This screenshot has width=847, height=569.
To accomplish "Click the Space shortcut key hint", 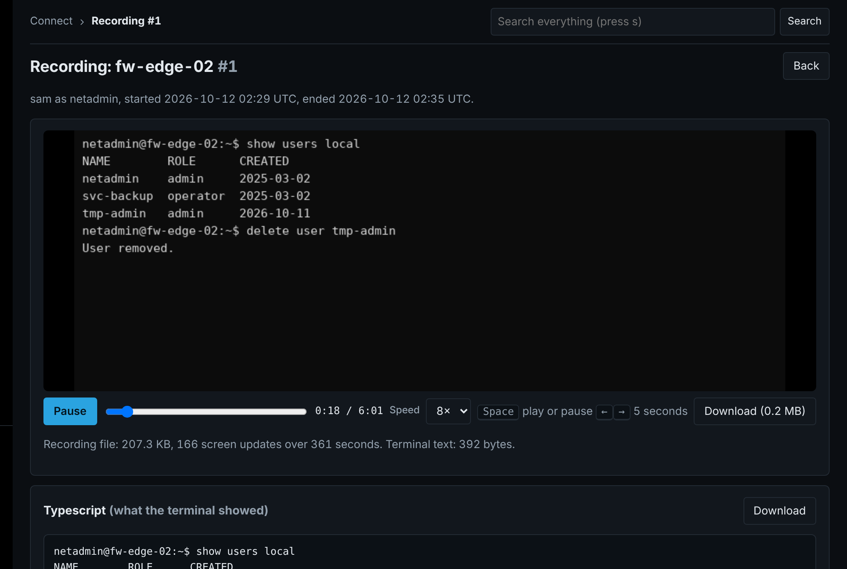I will [x=498, y=412].
